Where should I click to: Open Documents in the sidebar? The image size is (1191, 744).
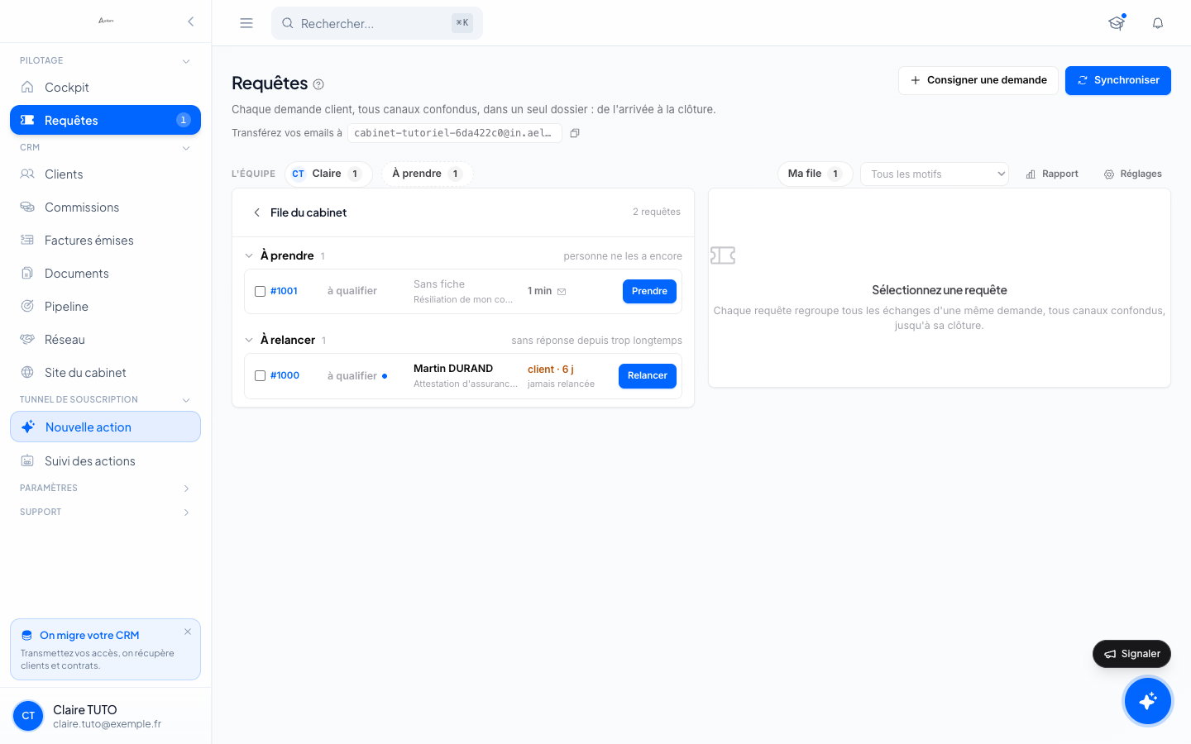pyautogui.click(x=105, y=274)
